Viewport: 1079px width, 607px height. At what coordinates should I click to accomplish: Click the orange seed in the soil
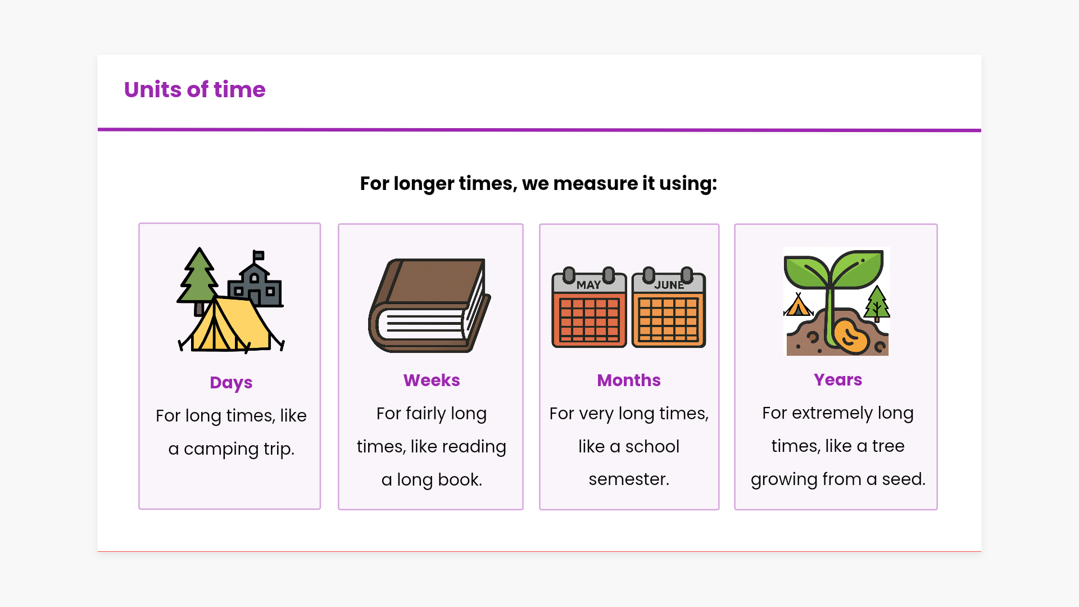click(x=851, y=336)
